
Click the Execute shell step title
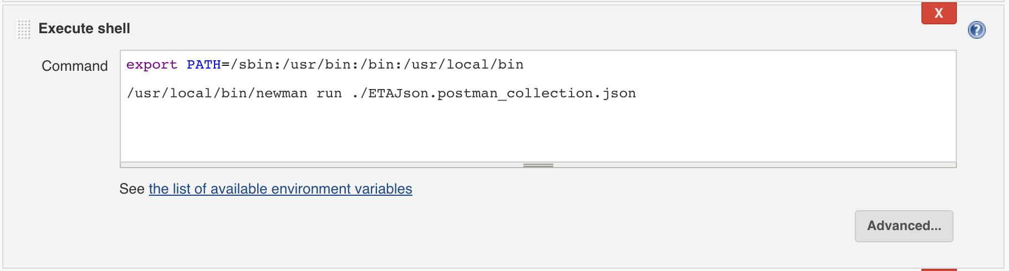tap(84, 28)
